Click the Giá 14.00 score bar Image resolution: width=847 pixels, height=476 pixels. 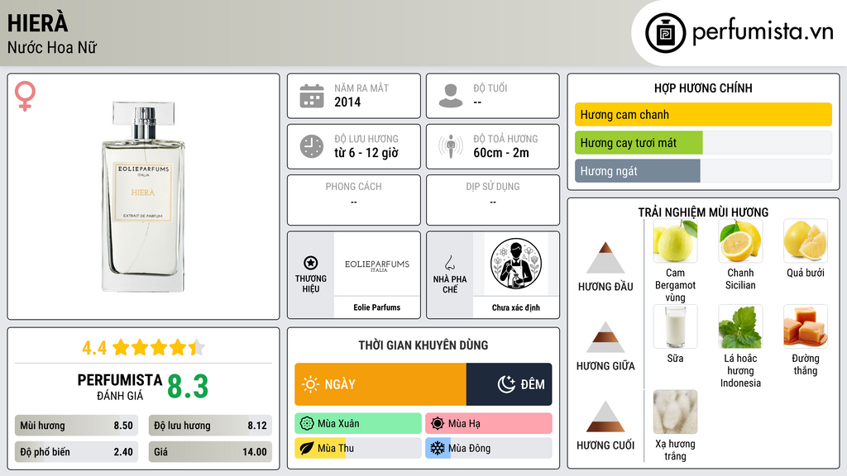click(x=210, y=452)
